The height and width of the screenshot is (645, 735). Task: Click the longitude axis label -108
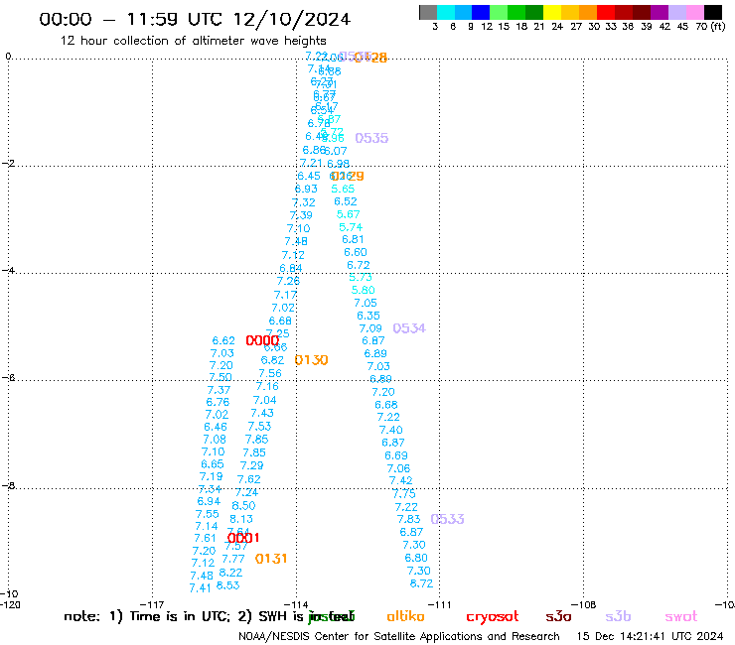pyautogui.click(x=584, y=604)
